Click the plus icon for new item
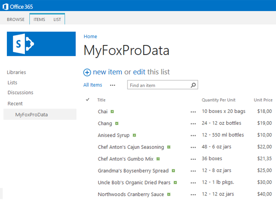 (x=87, y=72)
